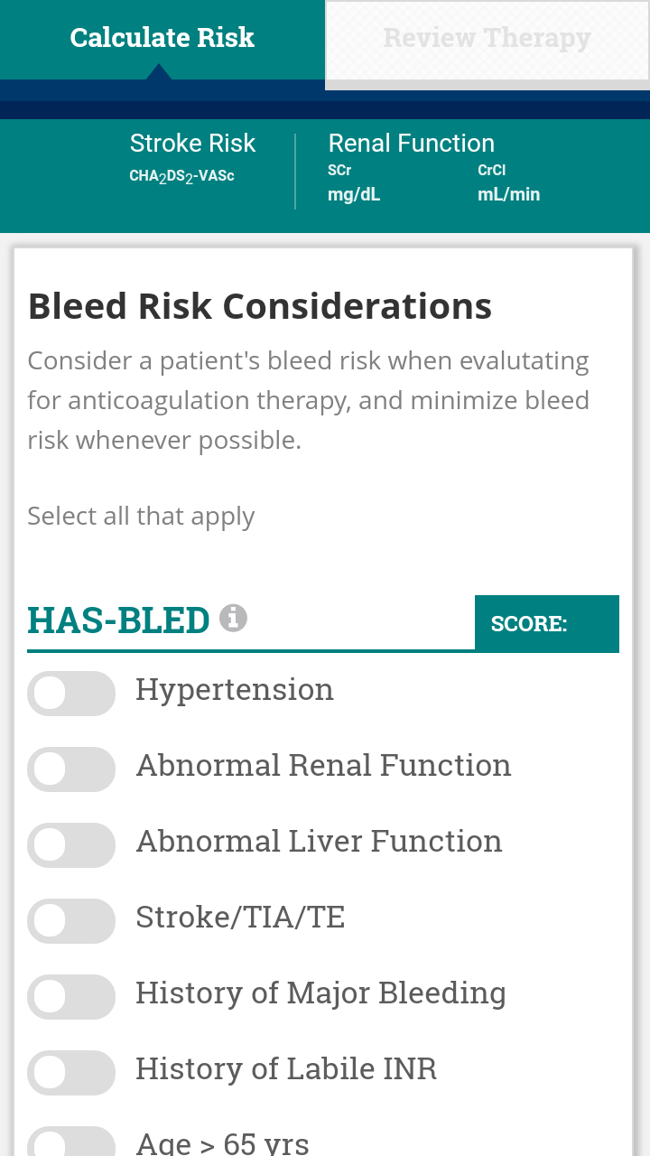Click the HAS-BLED SCORE box
The height and width of the screenshot is (1156, 650).
(x=547, y=623)
